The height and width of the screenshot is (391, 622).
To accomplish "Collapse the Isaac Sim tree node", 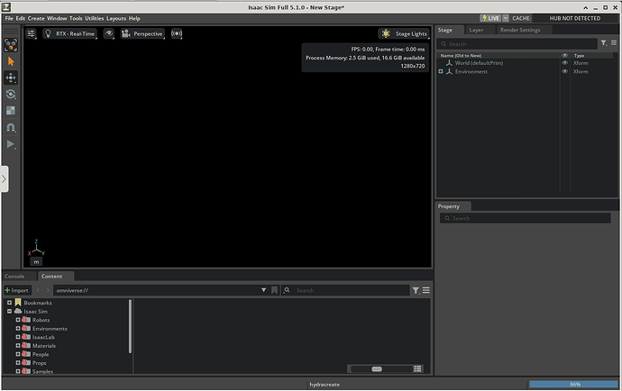I will (x=10, y=312).
